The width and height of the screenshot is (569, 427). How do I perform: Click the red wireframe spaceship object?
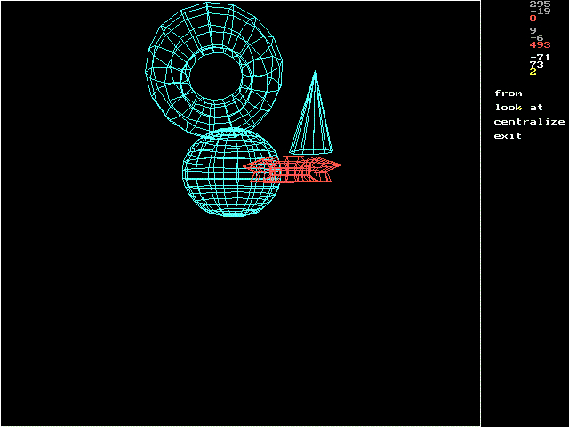[x=293, y=169]
